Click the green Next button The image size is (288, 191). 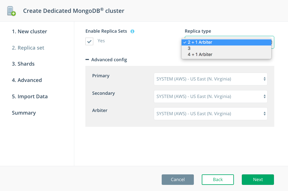click(258, 179)
